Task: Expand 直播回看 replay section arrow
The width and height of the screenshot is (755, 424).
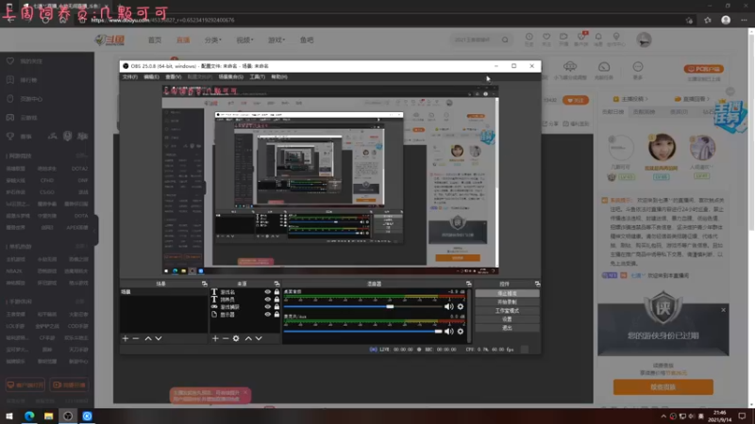Action: coord(709,99)
